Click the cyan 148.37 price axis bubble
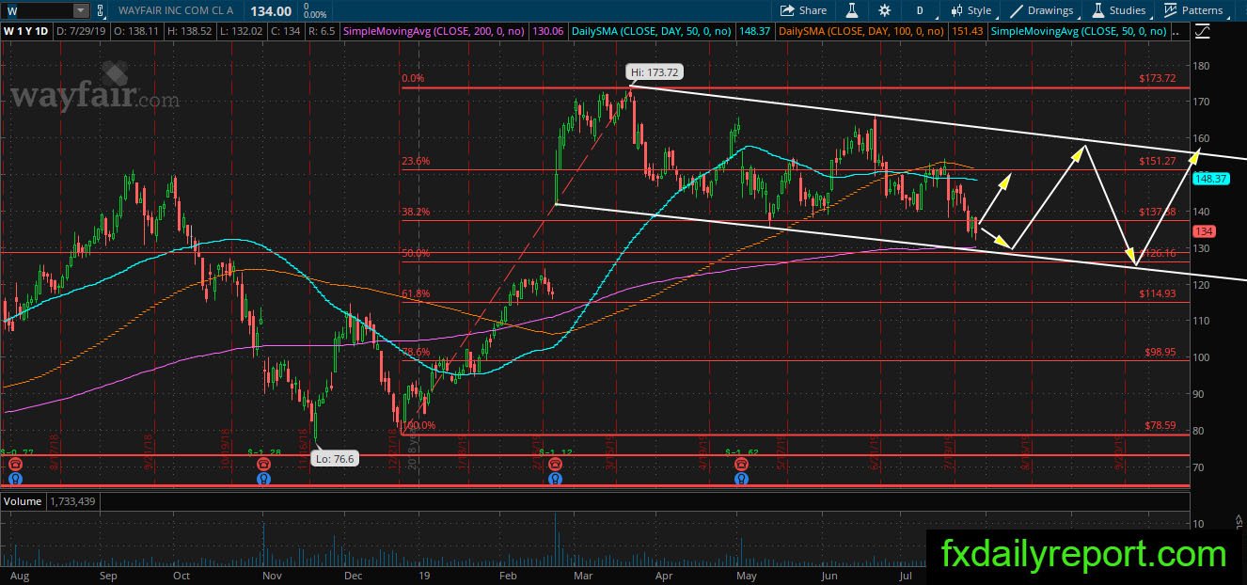Image resolution: width=1247 pixels, height=585 pixels. click(x=1211, y=179)
